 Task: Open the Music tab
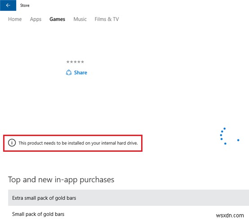pyautogui.click(x=80, y=19)
